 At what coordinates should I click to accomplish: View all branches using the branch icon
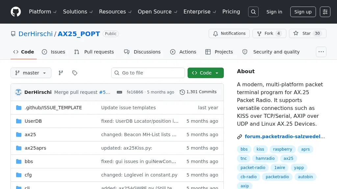coord(61,73)
